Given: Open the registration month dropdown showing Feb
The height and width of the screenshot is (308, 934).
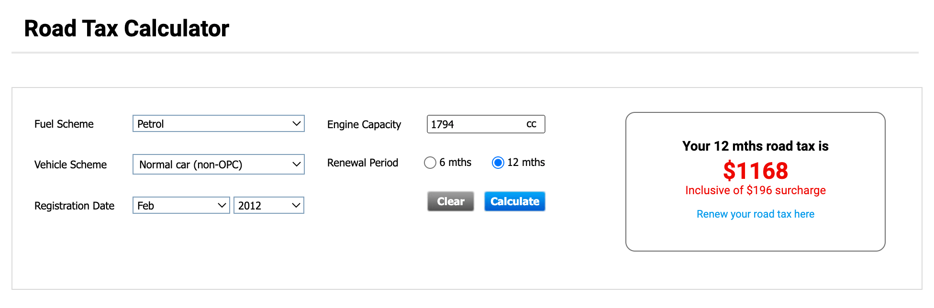Looking at the screenshot, I should 180,205.
